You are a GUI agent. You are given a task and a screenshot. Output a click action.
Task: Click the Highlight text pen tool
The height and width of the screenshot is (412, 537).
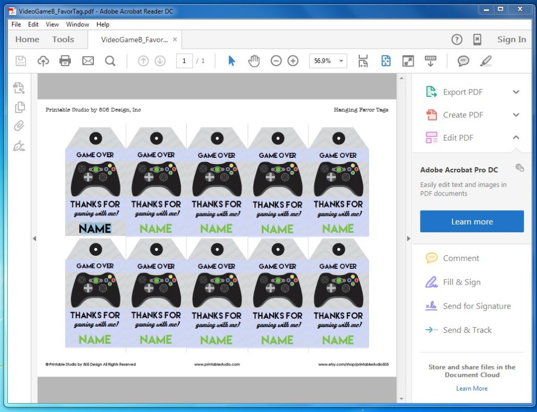pos(485,61)
